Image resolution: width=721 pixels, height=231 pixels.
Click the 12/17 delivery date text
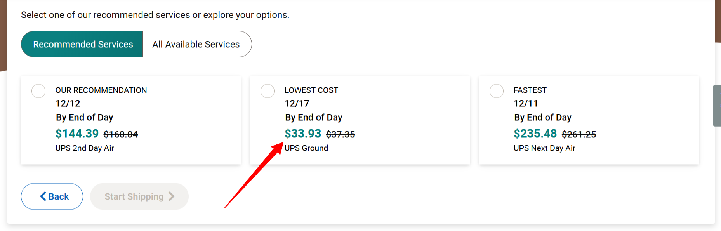coord(297,104)
